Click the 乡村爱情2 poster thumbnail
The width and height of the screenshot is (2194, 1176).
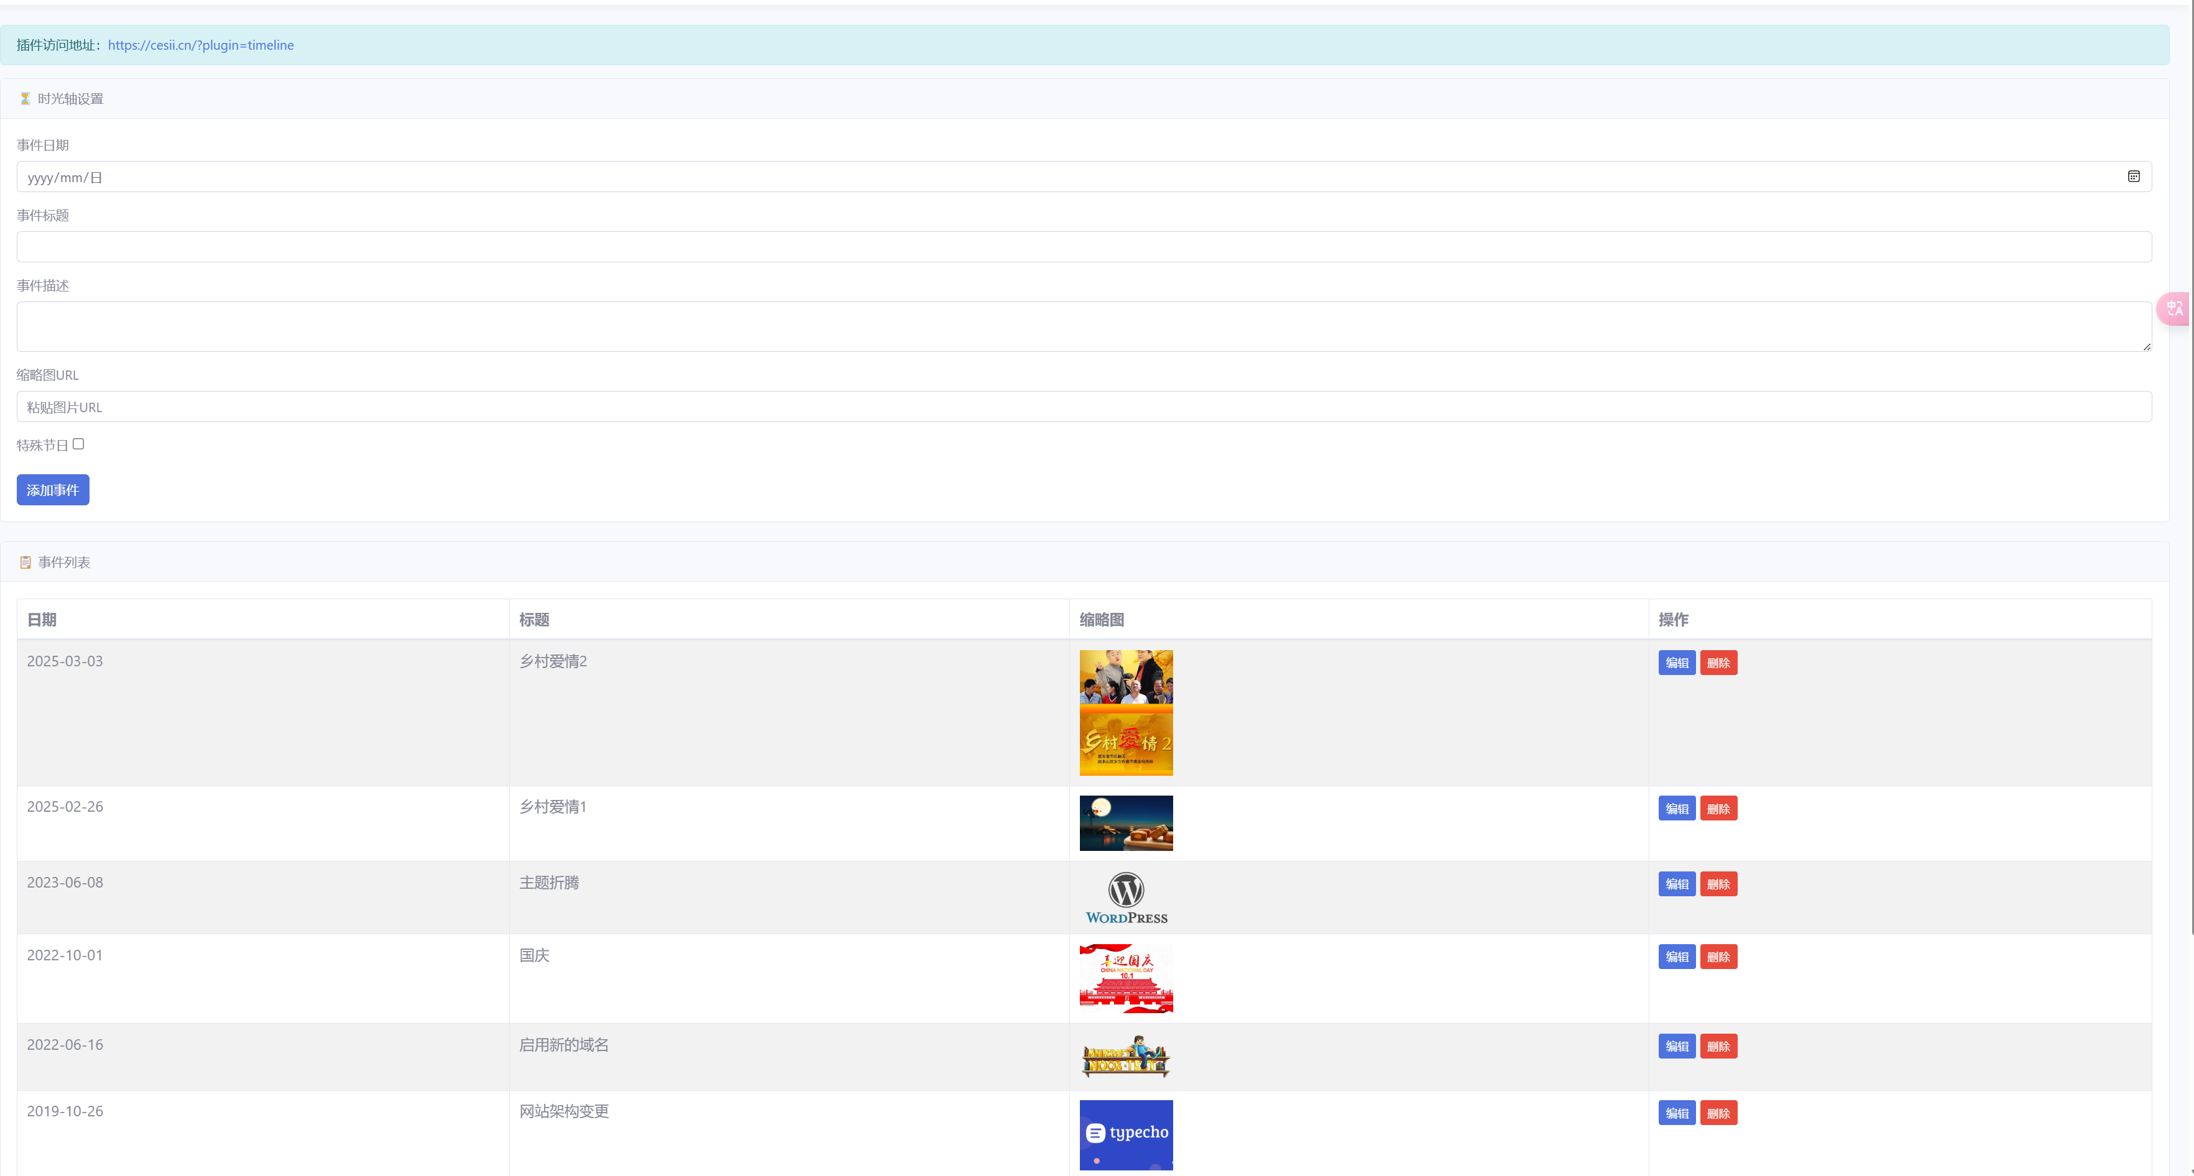pos(1126,713)
